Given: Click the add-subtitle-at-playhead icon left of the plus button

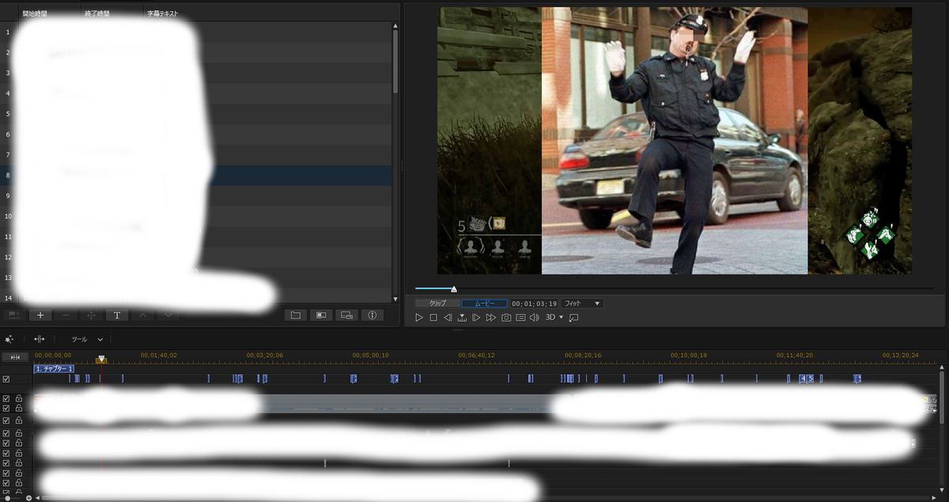Looking at the screenshot, I should [x=15, y=315].
